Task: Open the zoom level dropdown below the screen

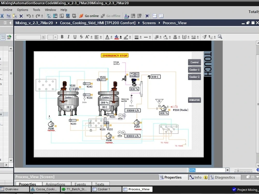Action: 227,170
